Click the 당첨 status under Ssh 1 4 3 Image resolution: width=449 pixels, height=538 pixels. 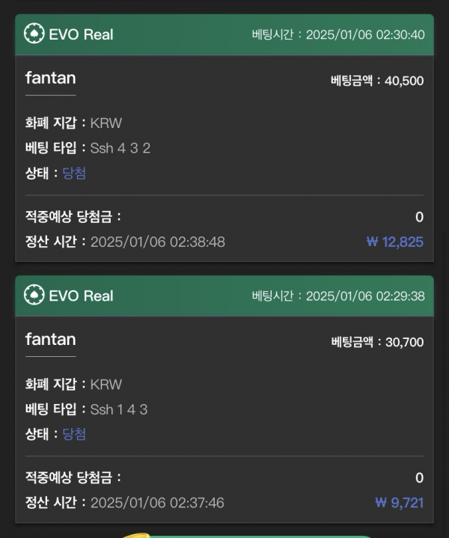(x=74, y=434)
